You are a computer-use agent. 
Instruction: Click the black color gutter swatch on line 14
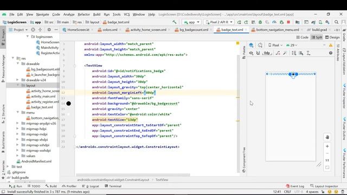pos(69,103)
